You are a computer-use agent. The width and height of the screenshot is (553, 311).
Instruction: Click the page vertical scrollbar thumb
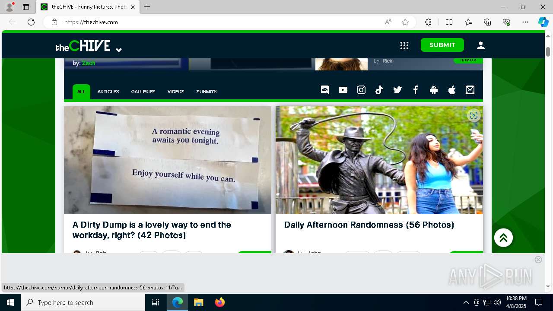pyautogui.click(x=548, y=51)
